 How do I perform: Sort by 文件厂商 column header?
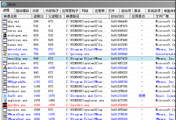pyautogui.click(x=165, y=16)
